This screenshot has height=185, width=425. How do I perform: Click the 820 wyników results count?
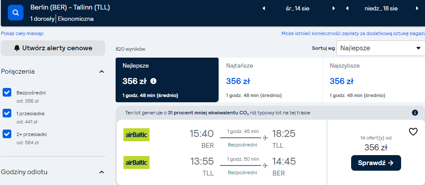tap(130, 49)
